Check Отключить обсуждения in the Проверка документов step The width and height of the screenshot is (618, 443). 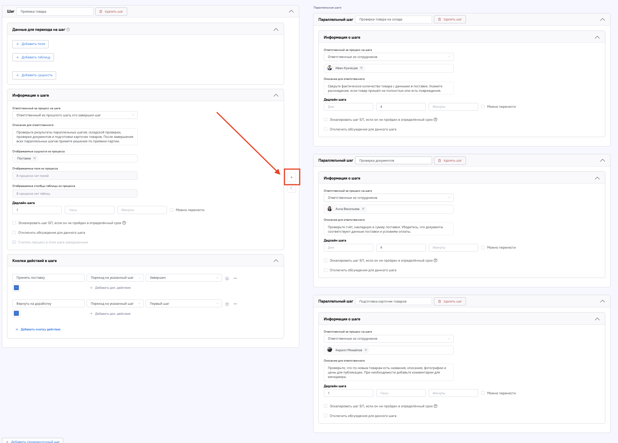pos(325,270)
